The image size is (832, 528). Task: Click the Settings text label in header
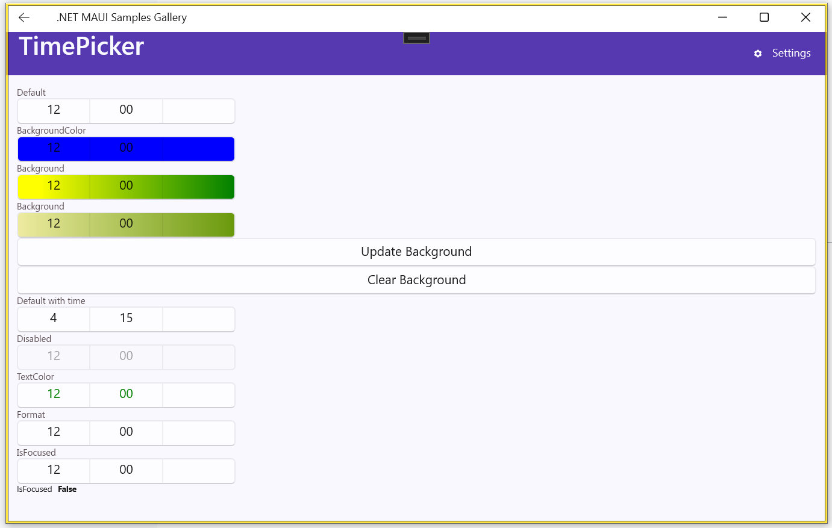[x=791, y=54]
